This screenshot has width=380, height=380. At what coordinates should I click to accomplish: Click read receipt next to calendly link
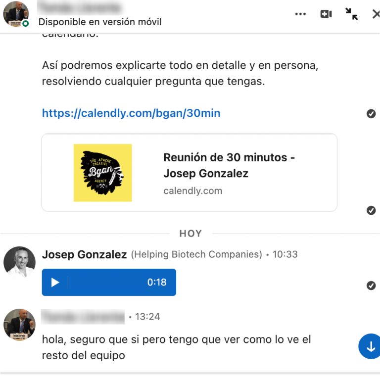371,113
